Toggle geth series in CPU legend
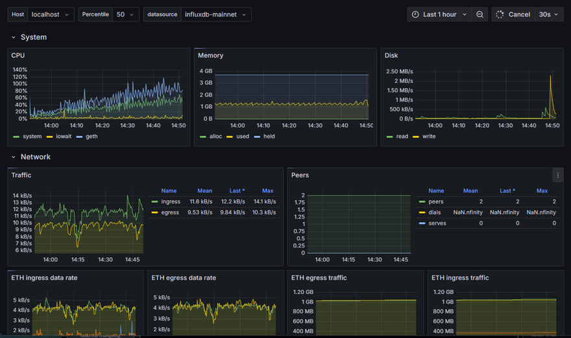Screen dimensions: 571x338 [91, 137]
